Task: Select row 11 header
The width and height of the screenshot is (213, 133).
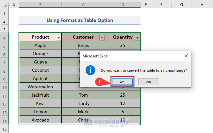Action: point(4,95)
